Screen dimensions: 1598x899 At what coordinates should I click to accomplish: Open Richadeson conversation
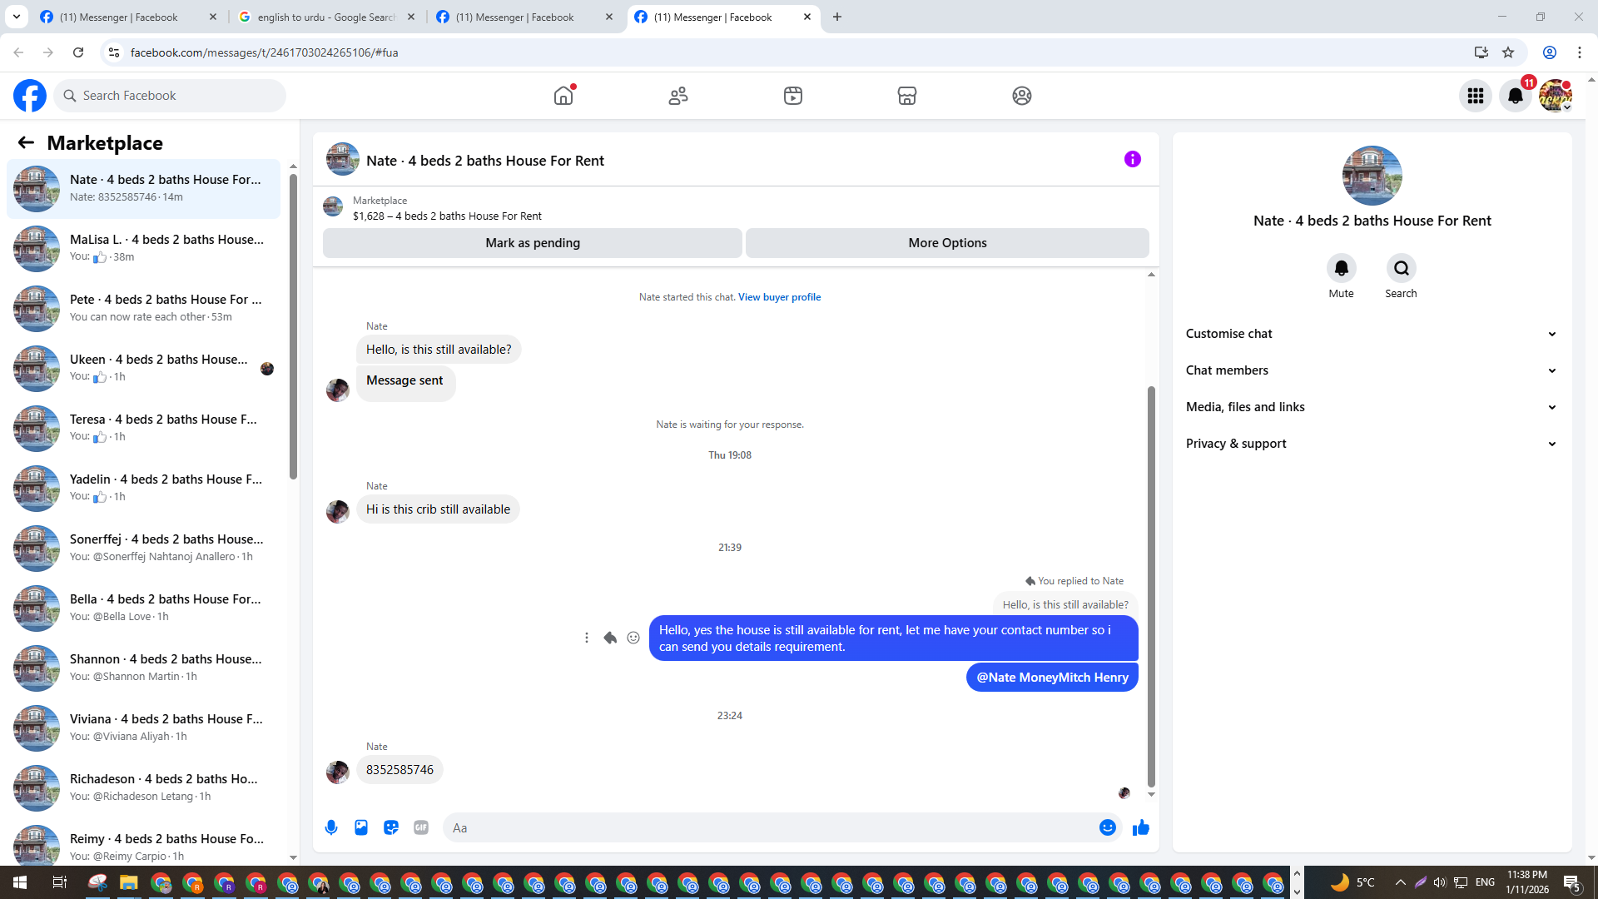pos(143,787)
